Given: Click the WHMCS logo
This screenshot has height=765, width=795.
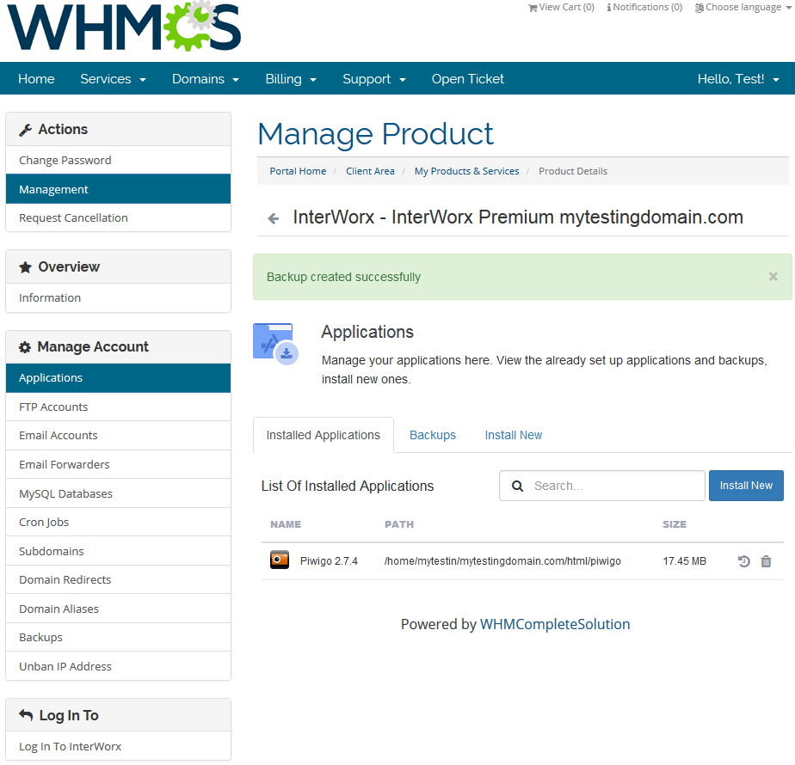Looking at the screenshot, I should (124, 27).
